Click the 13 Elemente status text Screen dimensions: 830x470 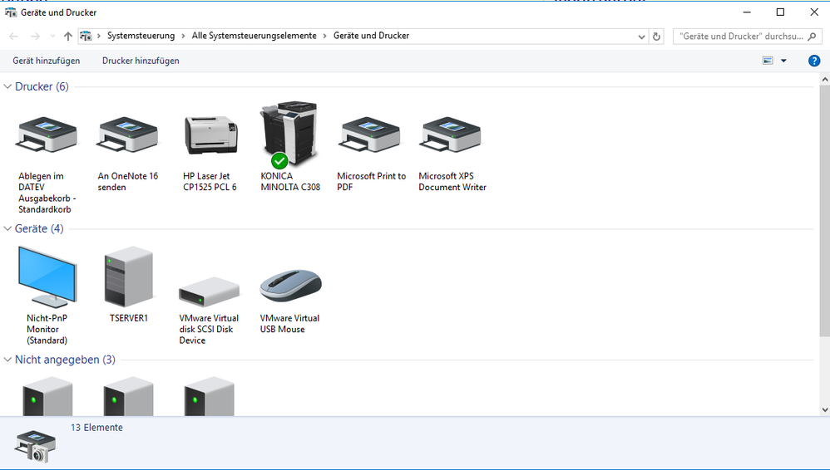96,428
